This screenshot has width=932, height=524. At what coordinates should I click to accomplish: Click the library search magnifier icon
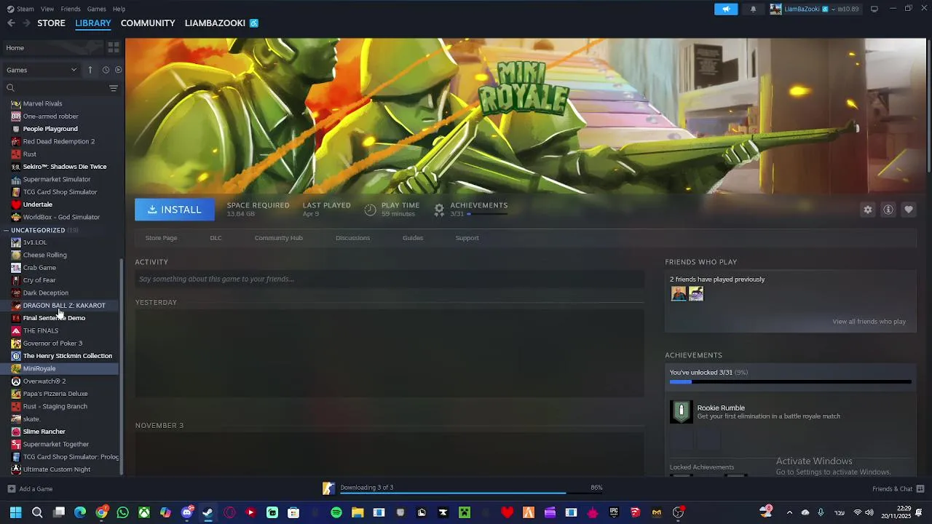(x=10, y=88)
